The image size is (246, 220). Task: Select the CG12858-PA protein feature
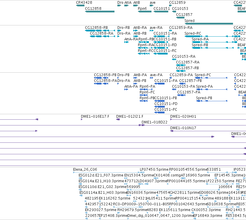(x=101, y=84)
